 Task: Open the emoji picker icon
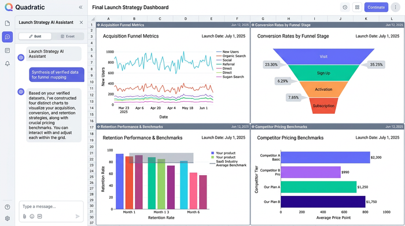click(x=32, y=216)
